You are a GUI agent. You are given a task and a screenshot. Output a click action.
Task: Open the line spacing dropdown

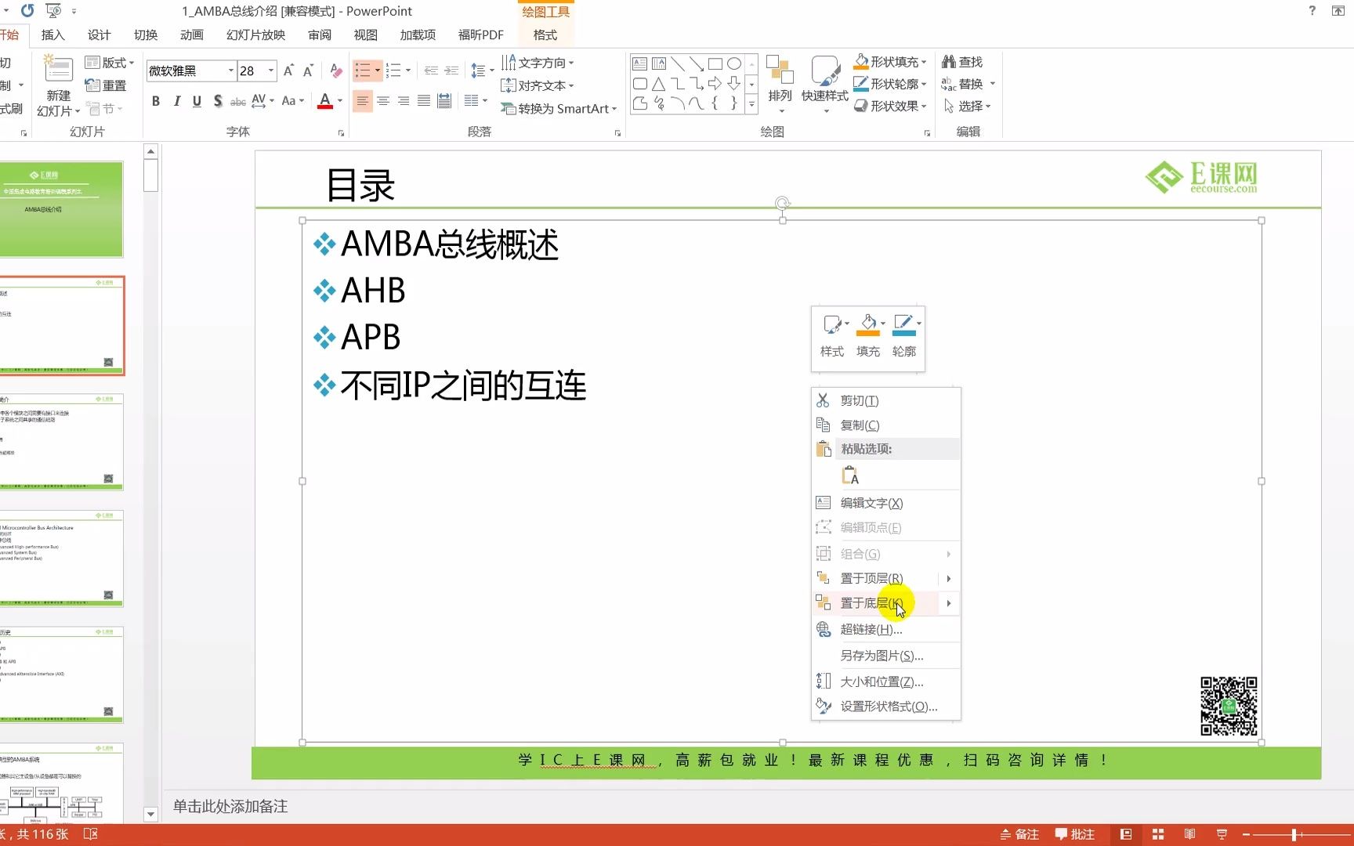tap(482, 70)
